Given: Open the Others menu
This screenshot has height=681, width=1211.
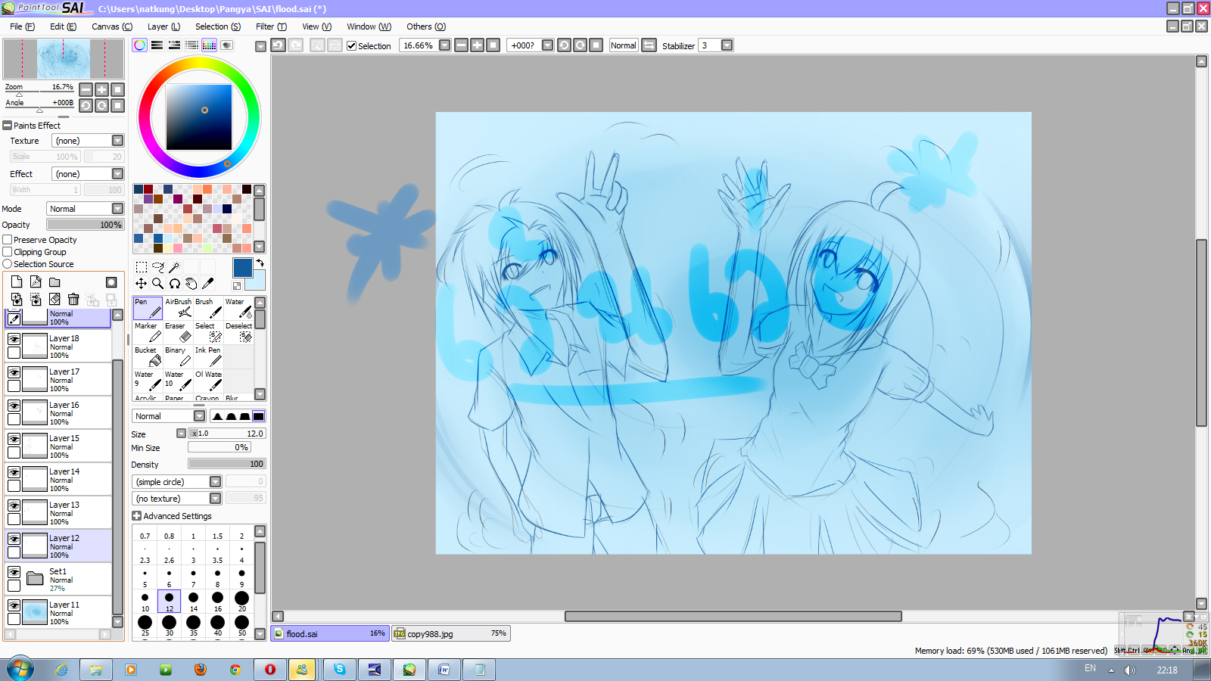Looking at the screenshot, I should 426,26.
